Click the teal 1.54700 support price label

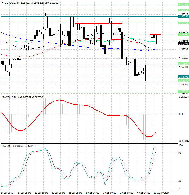coord(183,77)
